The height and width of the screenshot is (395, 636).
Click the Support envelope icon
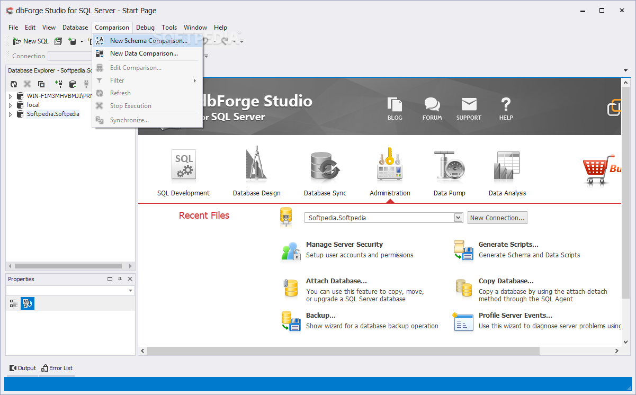click(x=469, y=105)
